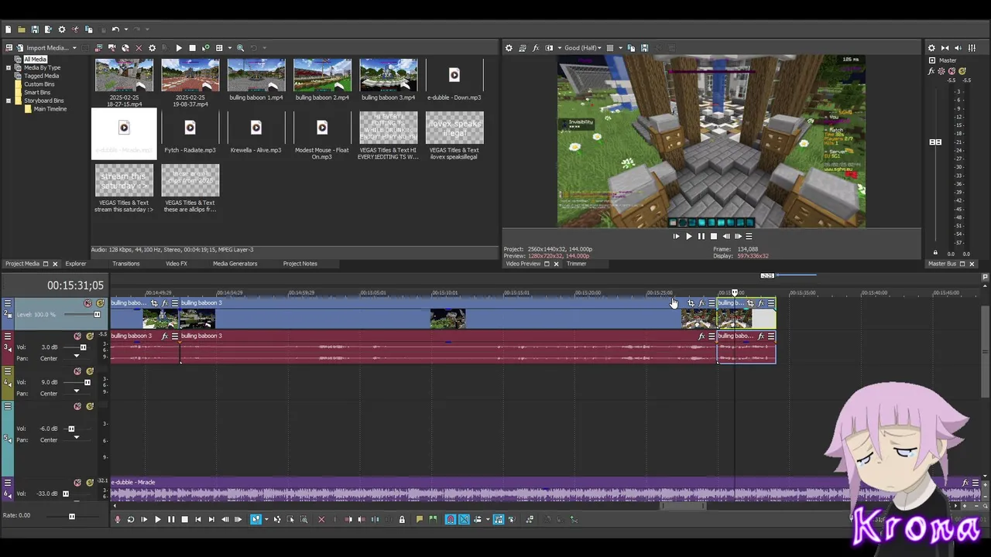Save the project with the floppy icon
This screenshot has height=557, width=991.
pos(35,29)
